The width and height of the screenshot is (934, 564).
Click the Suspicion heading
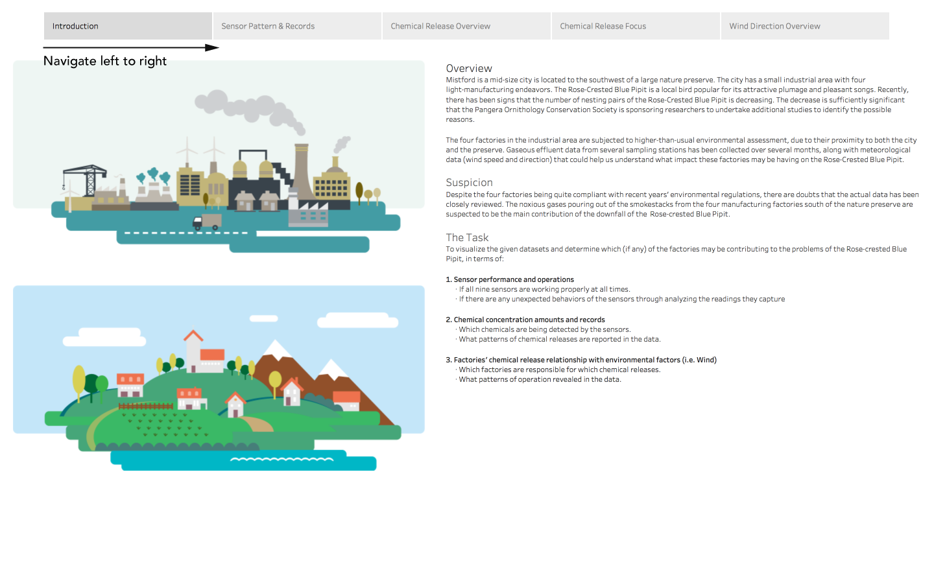coord(469,182)
